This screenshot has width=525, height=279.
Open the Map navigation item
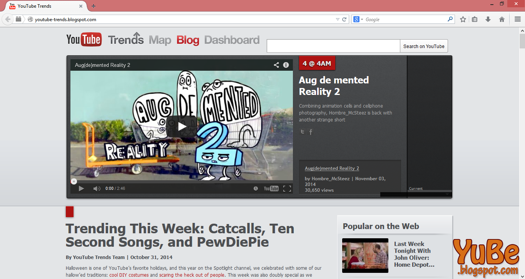point(160,40)
